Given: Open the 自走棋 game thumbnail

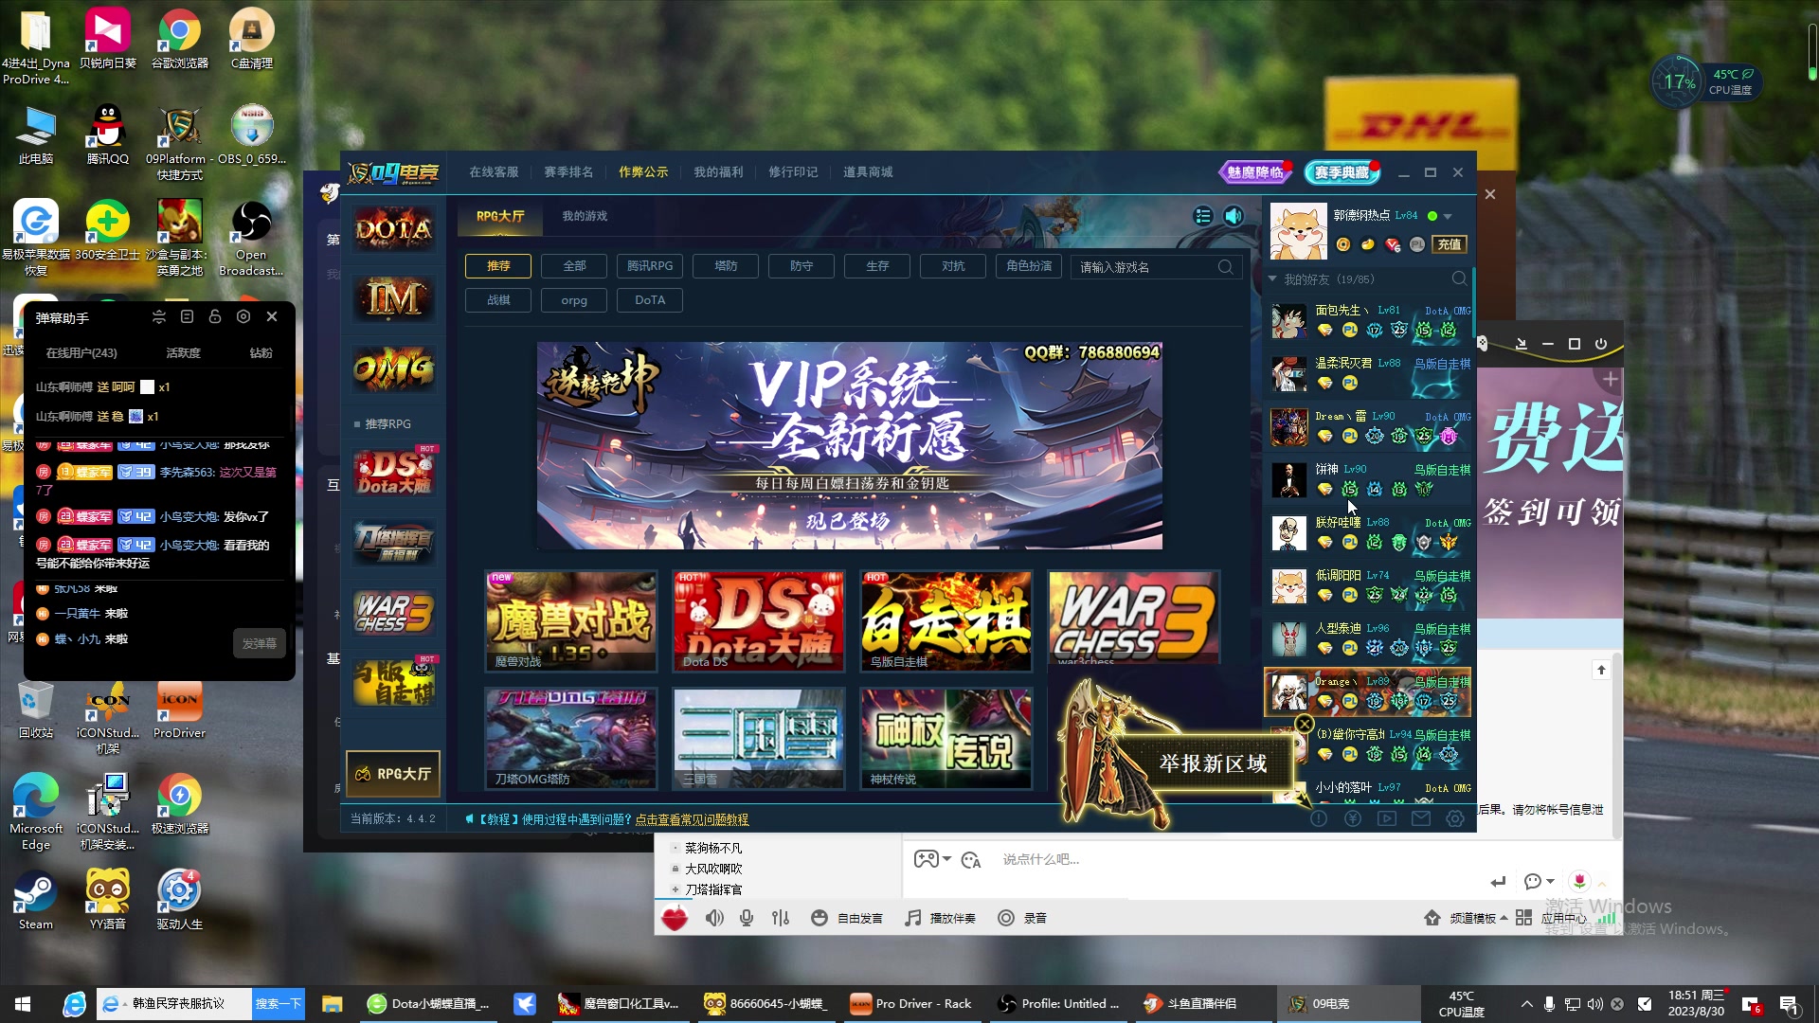Looking at the screenshot, I should tap(946, 620).
